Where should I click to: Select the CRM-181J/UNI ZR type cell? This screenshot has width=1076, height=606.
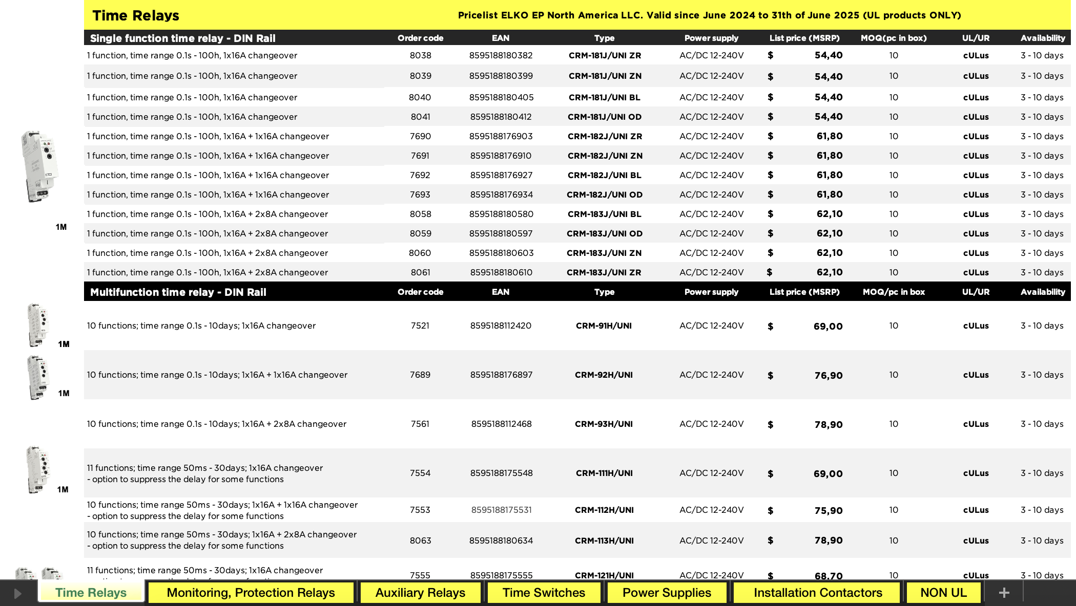point(605,55)
